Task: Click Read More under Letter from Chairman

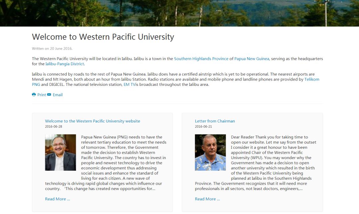Action: pyautogui.click(x=207, y=199)
